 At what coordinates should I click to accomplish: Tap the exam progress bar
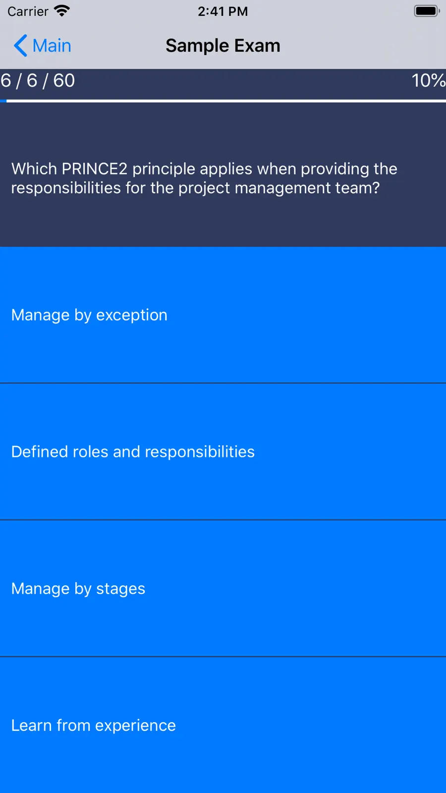point(223,101)
